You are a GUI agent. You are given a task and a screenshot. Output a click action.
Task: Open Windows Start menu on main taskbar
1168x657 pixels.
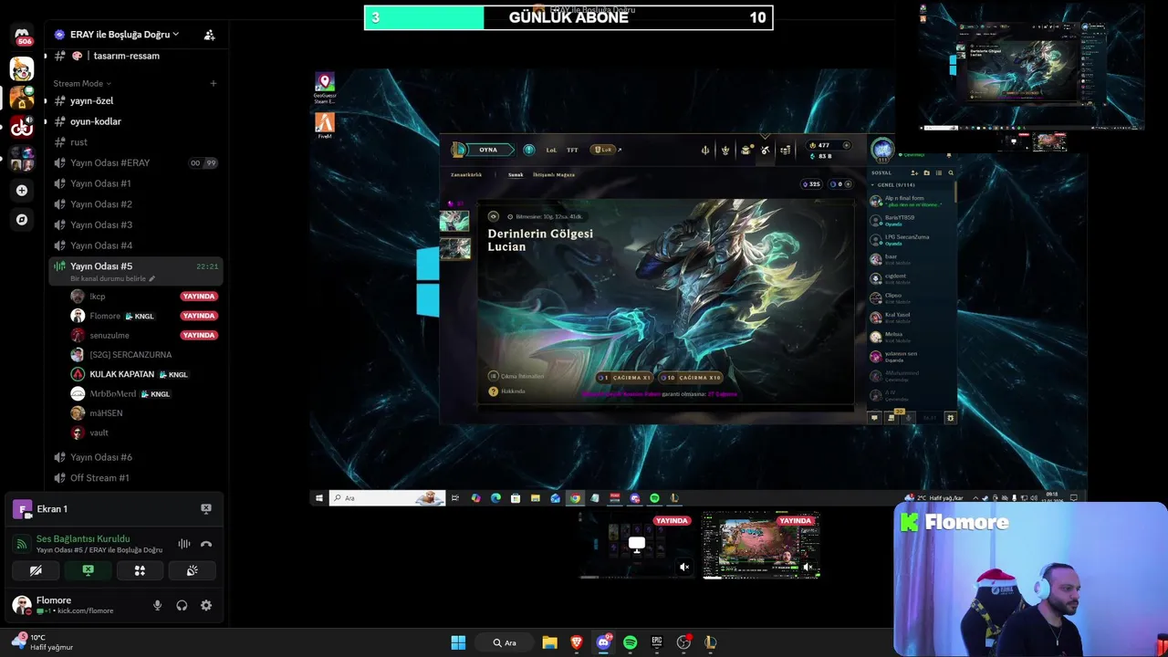coord(458,642)
